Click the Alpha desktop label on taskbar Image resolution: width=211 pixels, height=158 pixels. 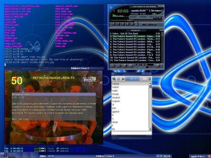tap(43, 156)
